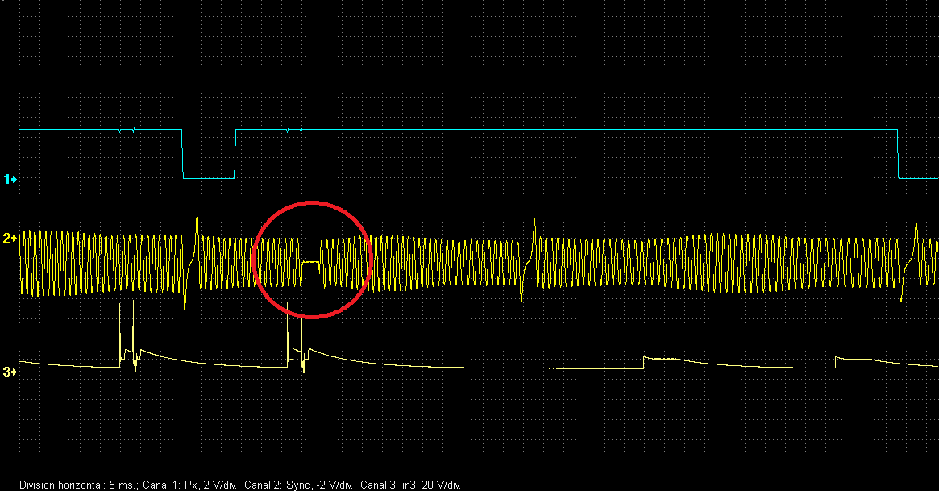The image size is (939, 491).
Task: Click the last small step on channel 3
Action: [837, 359]
